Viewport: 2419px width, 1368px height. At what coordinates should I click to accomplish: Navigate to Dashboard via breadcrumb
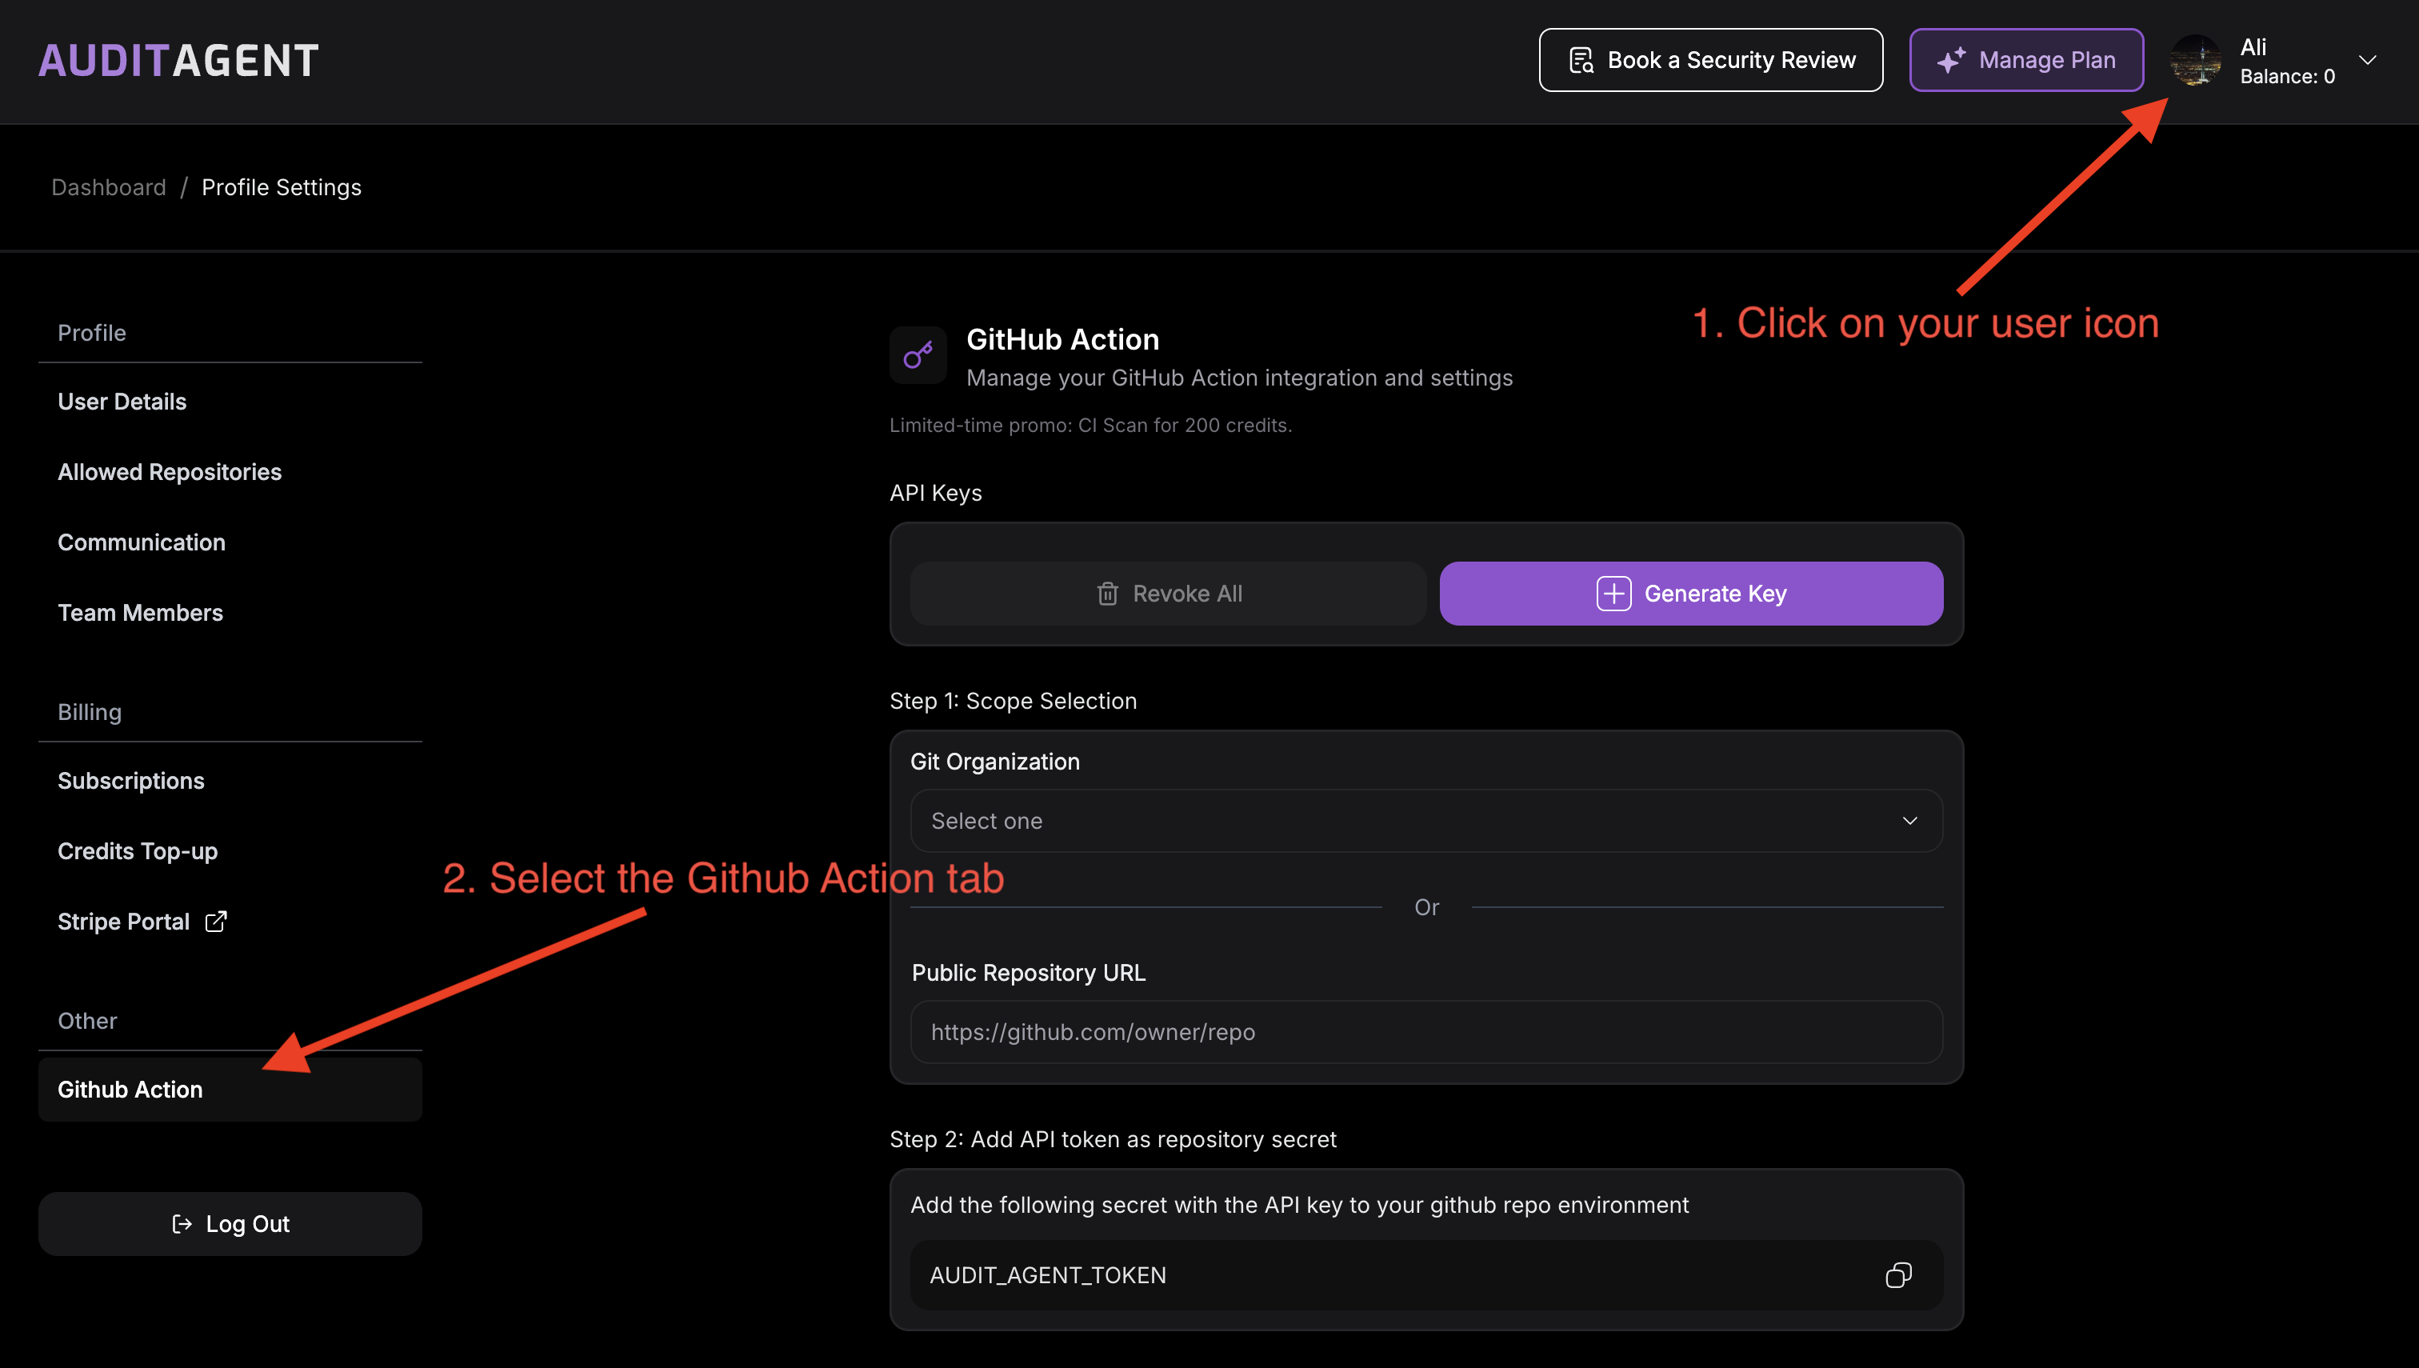tap(108, 187)
